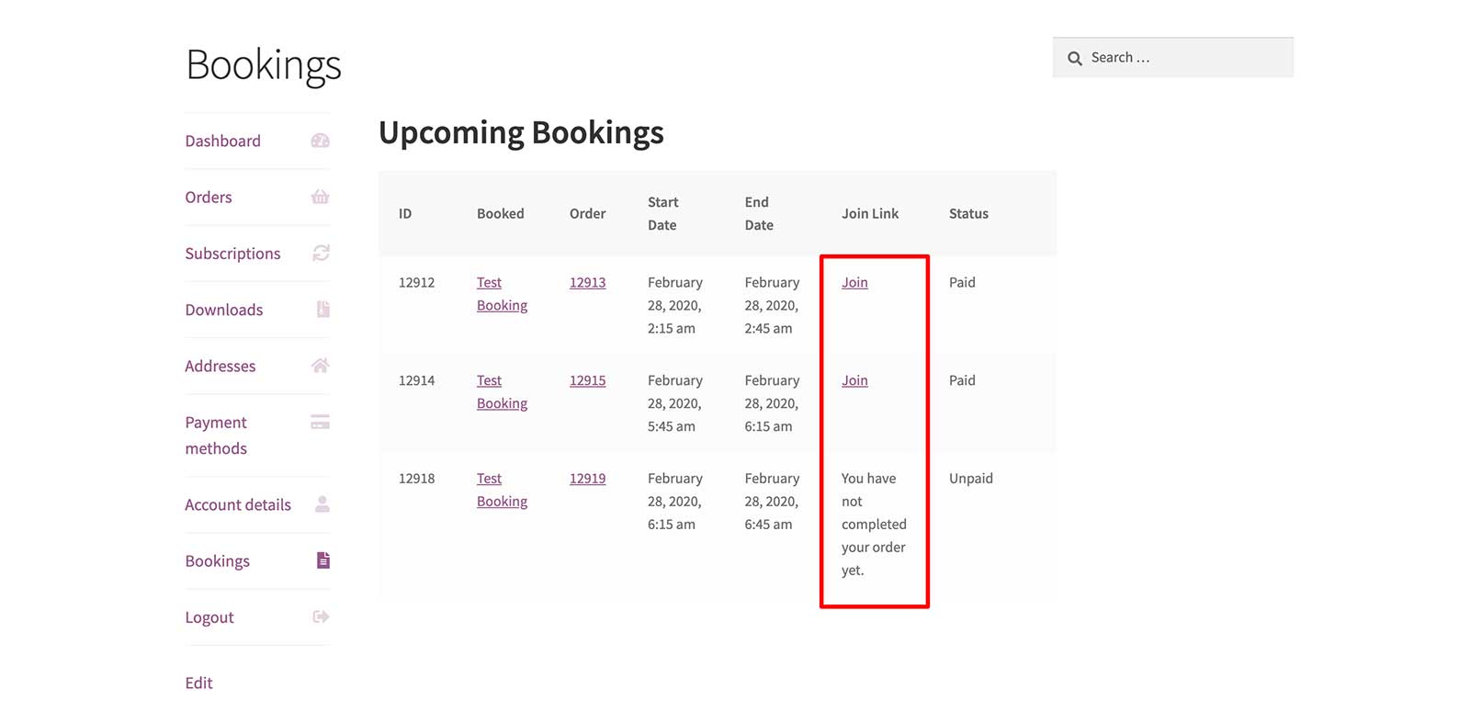The width and height of the screenshot is (1470, 712).
Task: Click the search magnifier icon
Action: (x=1074, y=58)
